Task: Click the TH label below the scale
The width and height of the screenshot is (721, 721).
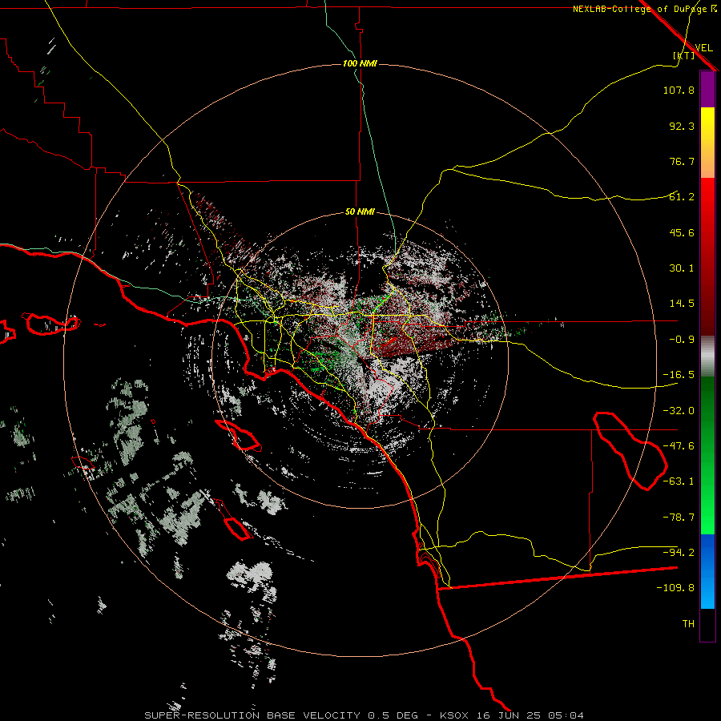Action: click(x=688, y=624)
